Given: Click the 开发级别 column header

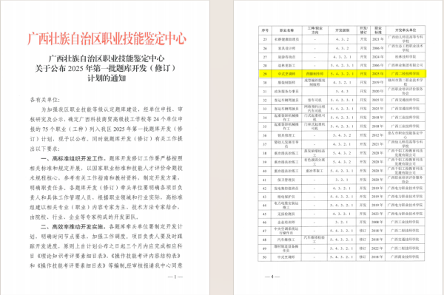Looking at the screenshot, I should point(342,30).
